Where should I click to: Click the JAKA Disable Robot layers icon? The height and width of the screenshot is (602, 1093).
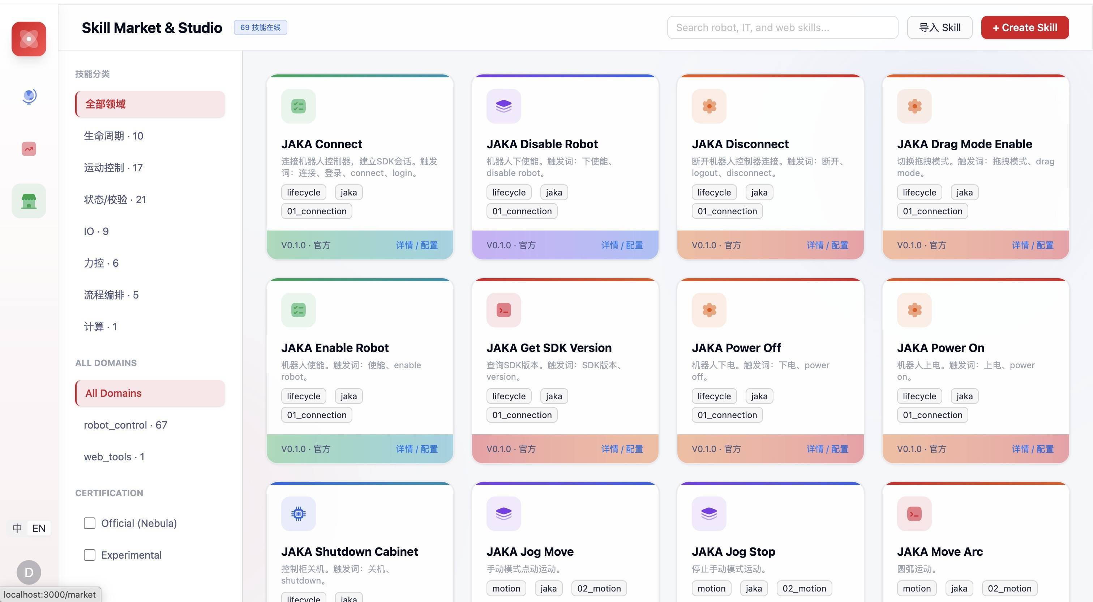(503, 106)
